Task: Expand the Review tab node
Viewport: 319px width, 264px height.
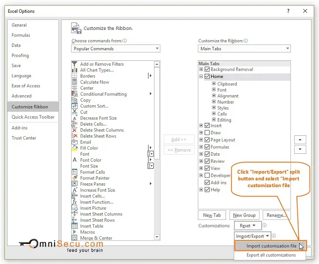Action: [201, 161]
